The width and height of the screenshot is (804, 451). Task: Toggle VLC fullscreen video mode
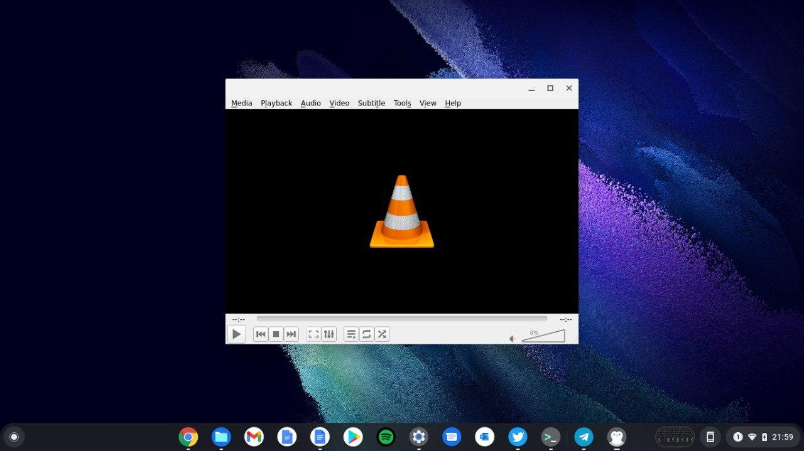pos(313,334)
